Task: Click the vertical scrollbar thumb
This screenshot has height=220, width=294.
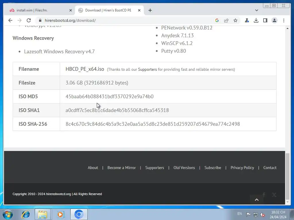Action: (287, 176)
